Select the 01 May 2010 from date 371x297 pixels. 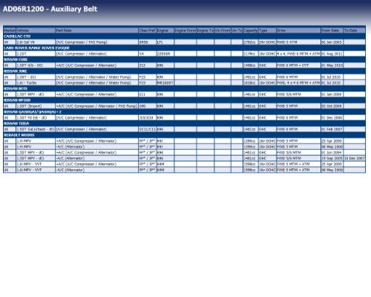(332, 65)
